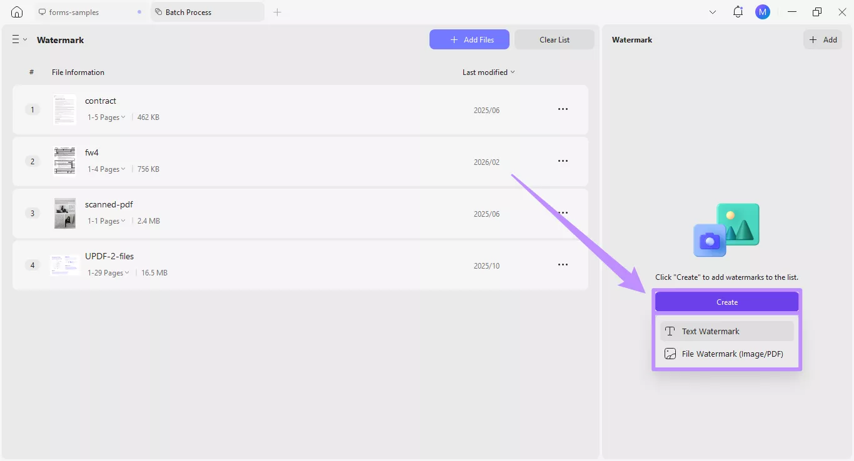
Task: Add files using the Add Files button
Action: [469, 39]
